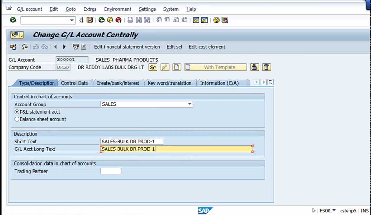This screenshot has height=215, width=371.
Task: Click Edit financial statement version button
Action: point(127,47)
